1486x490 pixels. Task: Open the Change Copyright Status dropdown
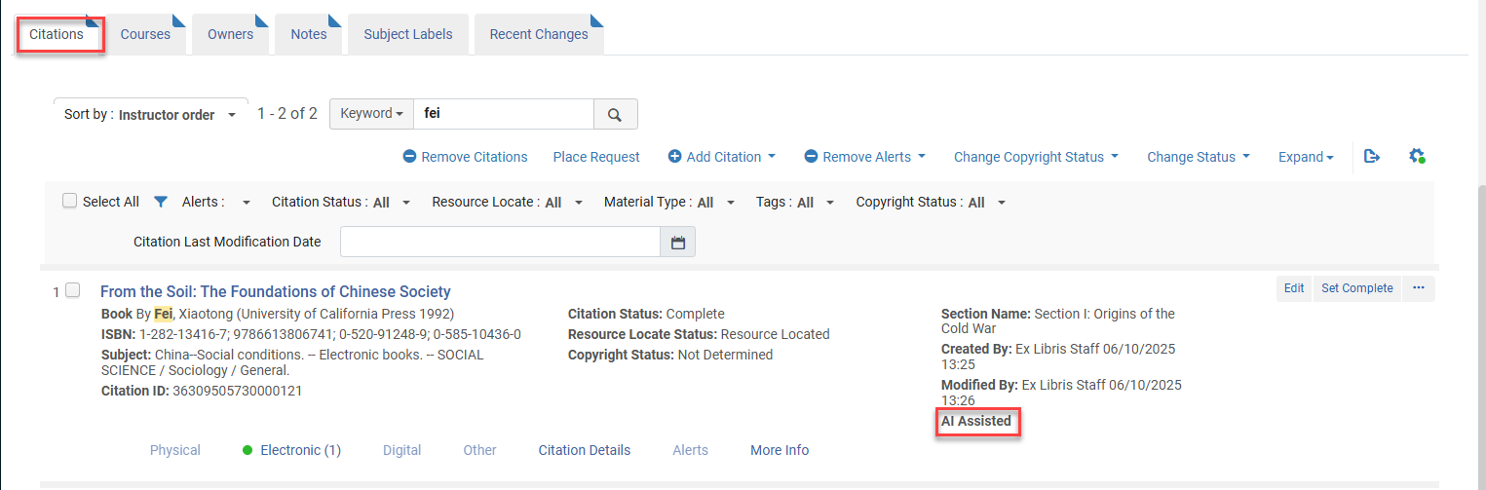(1036, 157)
